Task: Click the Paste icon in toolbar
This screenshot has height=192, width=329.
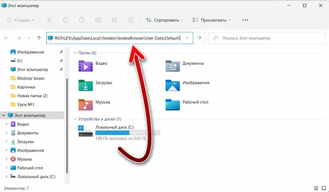Action: pos(82,20)
